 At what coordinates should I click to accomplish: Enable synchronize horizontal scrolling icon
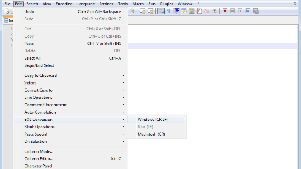point(150,11)
